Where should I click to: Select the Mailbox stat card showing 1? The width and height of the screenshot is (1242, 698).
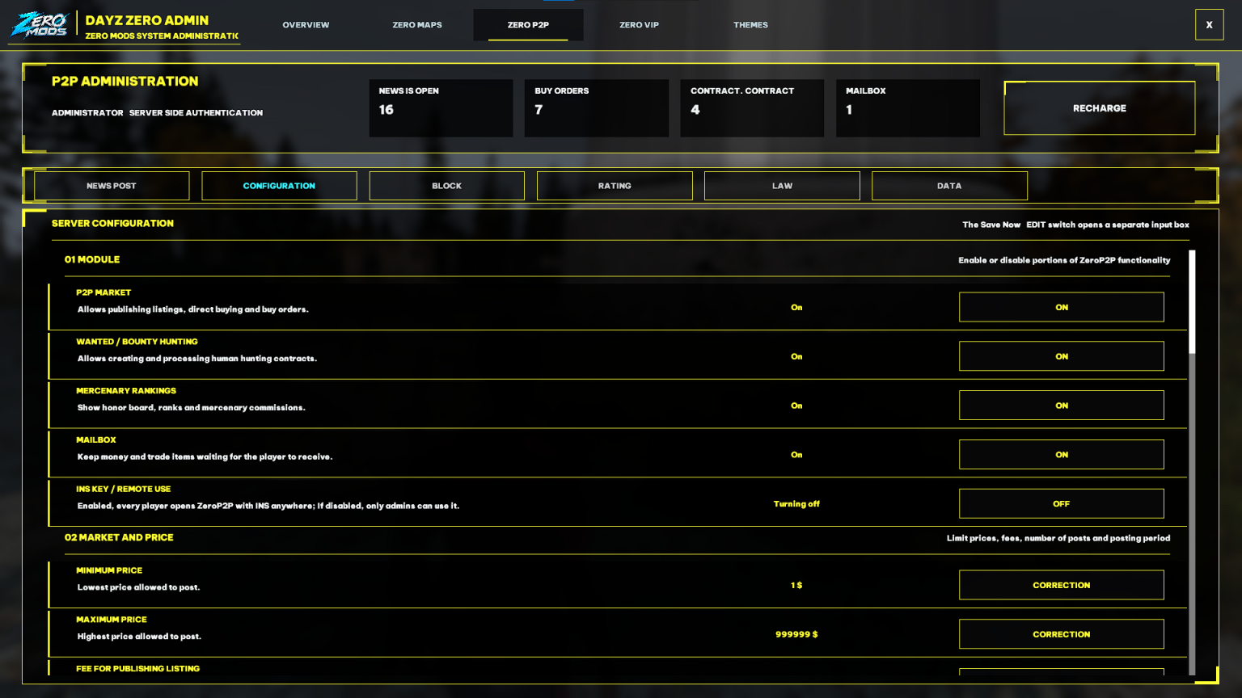[x=908, y=107]
